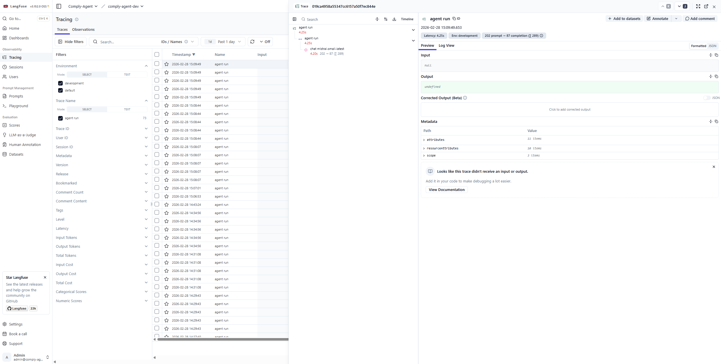This screenshot has width=721, height=364.
Task: Uncheck the development environment filter
Action: (x=60, y=83)
